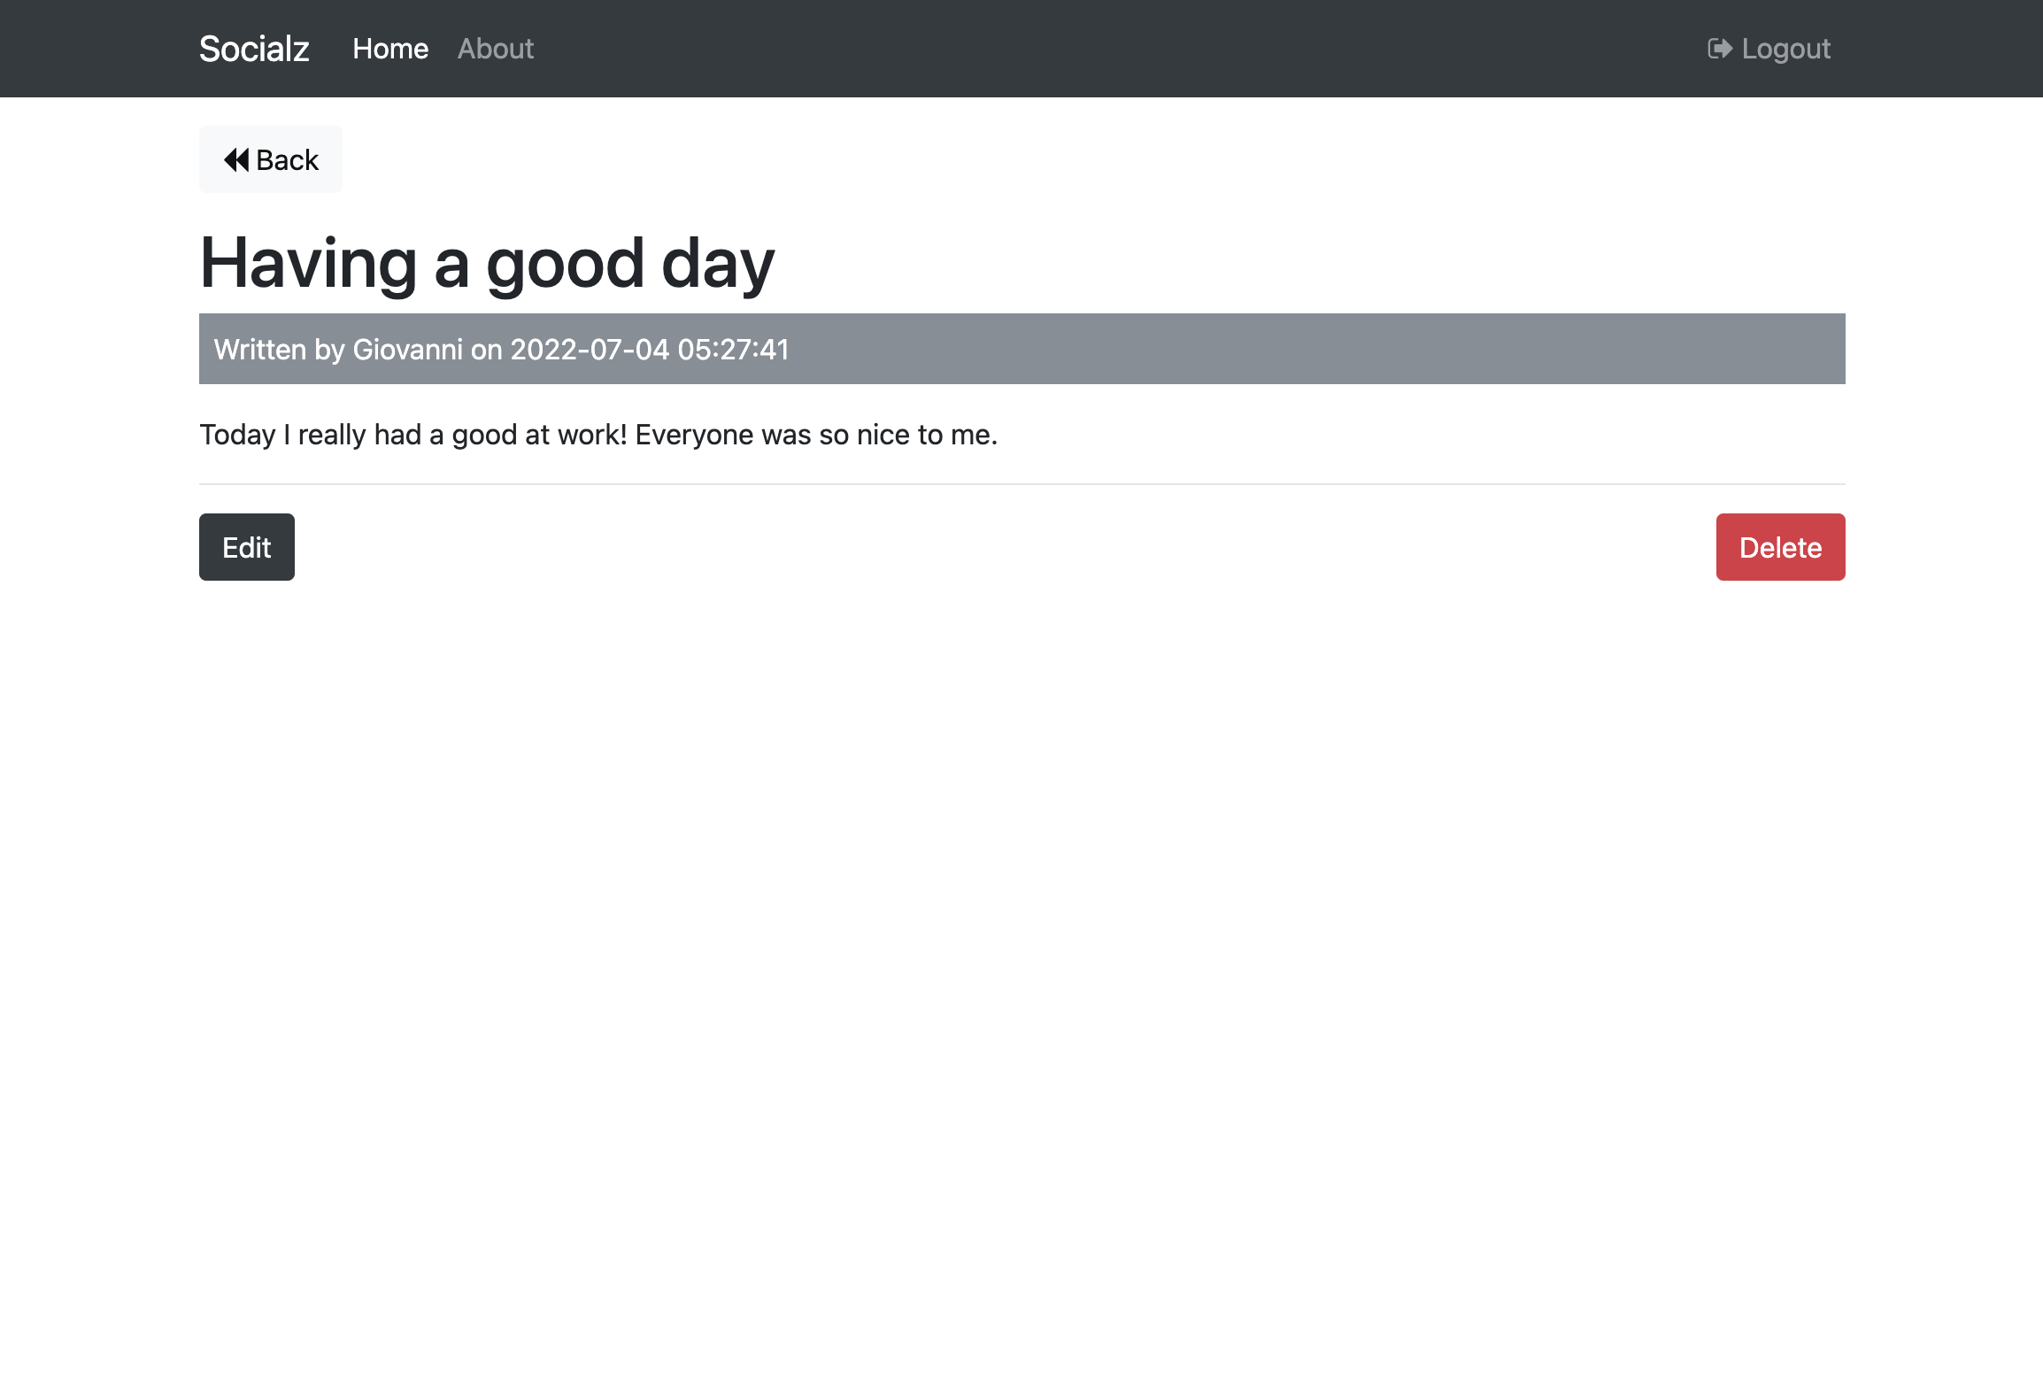Click the double-arrow rewind icon on Back
2043x1388 pixels.
[236, 160]
